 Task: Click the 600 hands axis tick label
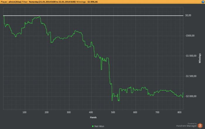pos(135,112)
